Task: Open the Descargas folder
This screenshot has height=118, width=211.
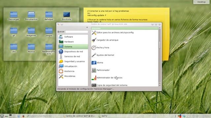Action: [14, 16]
